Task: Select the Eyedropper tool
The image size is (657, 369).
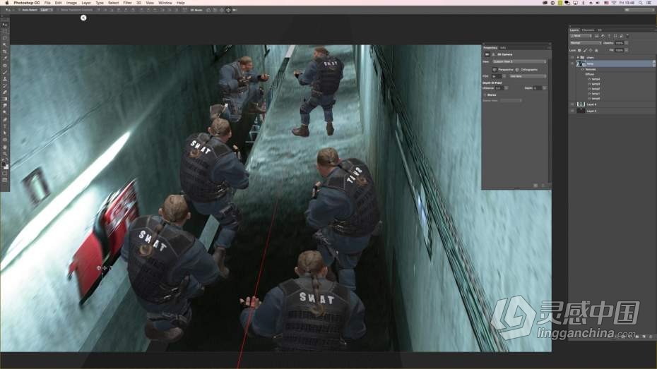Action: click(5, 59)
